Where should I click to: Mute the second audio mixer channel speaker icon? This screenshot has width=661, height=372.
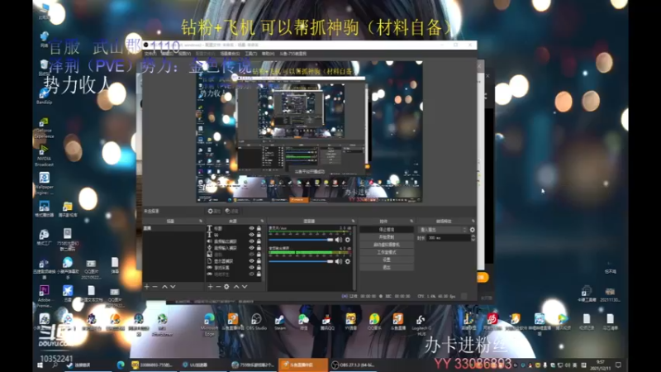click(x=339, y=261)
